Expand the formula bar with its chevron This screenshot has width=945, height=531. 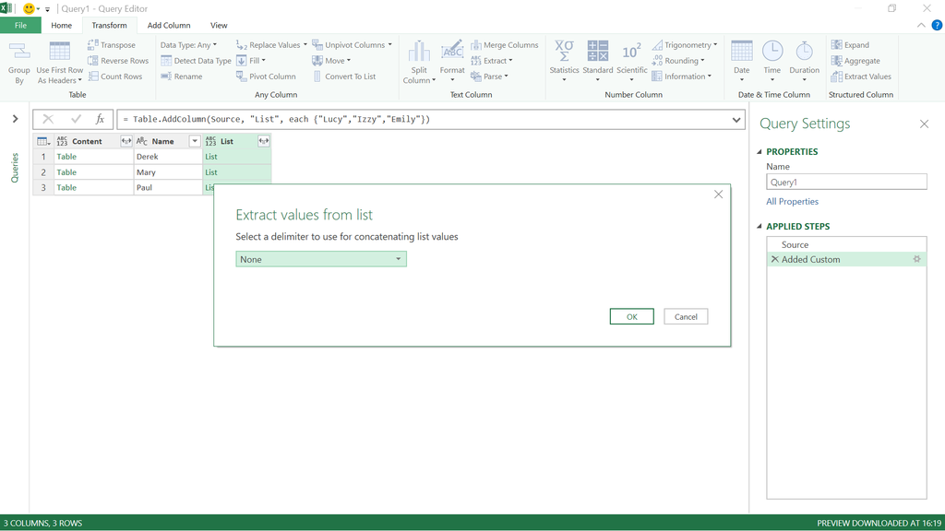(x=736, y=119)
